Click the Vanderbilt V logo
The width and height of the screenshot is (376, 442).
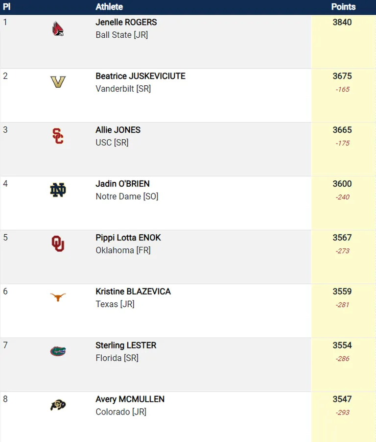[x=58, y=82]
